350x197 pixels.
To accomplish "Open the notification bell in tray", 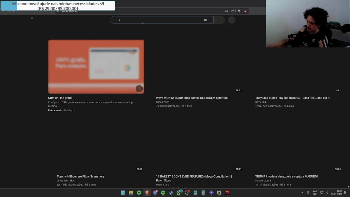I will [345, 193].
